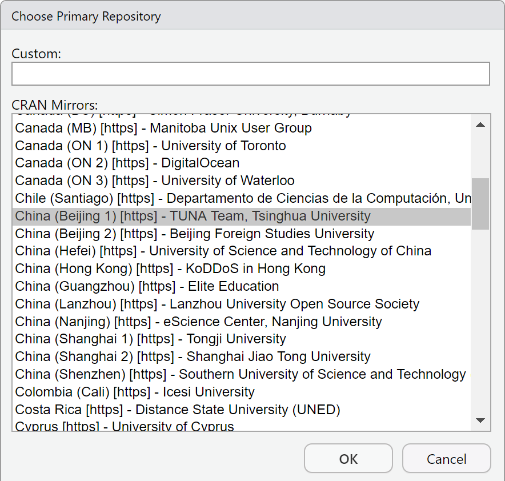Screen dimensions: 505x481
Task: Select Costa Rica Distance State University mirror
Action: tap(178, 410)
